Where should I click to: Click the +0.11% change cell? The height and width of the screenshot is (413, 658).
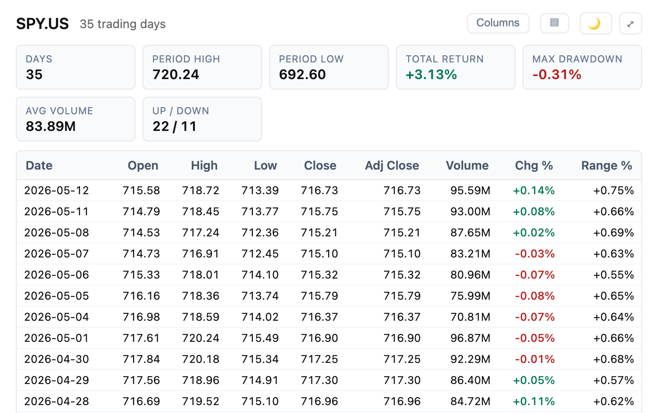(534, 401)
